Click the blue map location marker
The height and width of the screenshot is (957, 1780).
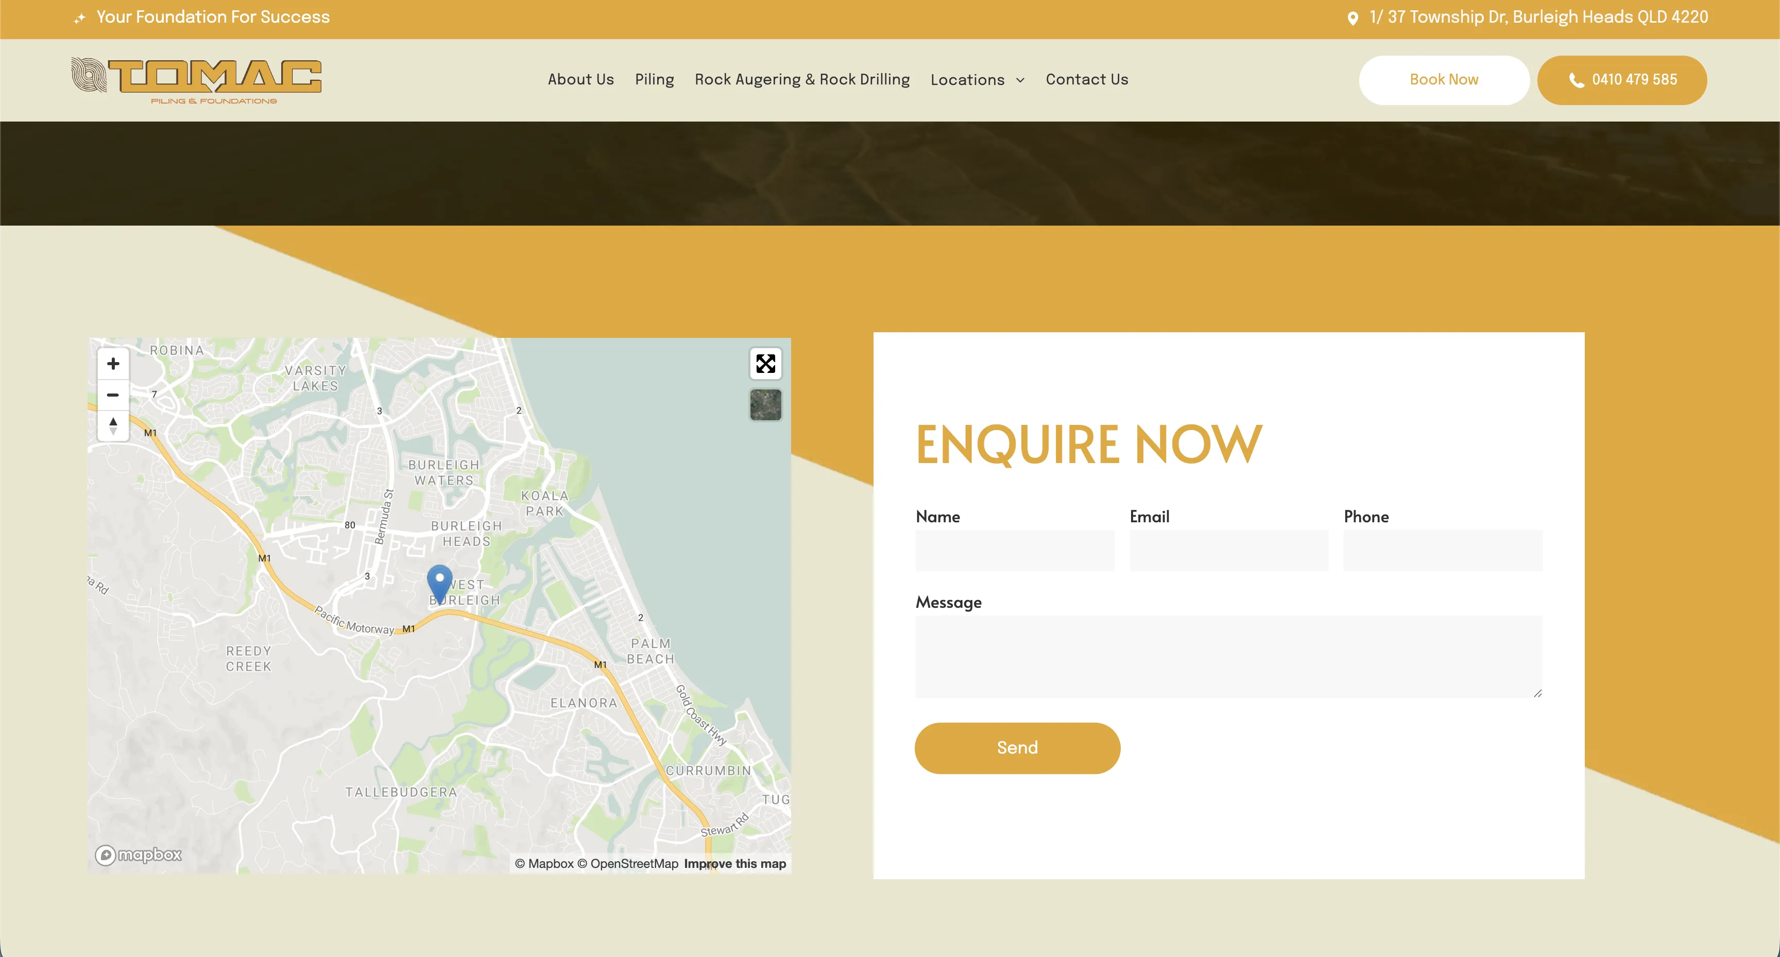[x=439, y=583]
